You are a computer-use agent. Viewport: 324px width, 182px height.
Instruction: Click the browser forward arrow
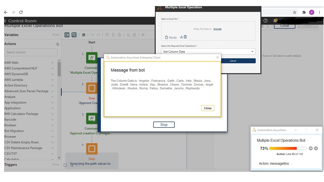[13, 12]
